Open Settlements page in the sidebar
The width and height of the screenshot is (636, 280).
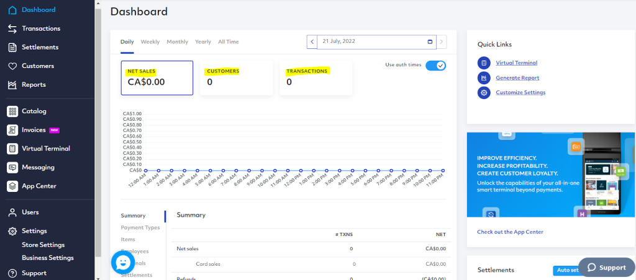pos(40,47)
